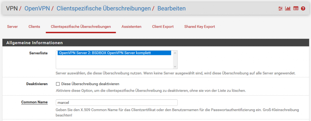Click the Common Name input field
Image resolution: width=311 pixels, height=121 pixels.
pyautogui.click(x=117, y=103)
